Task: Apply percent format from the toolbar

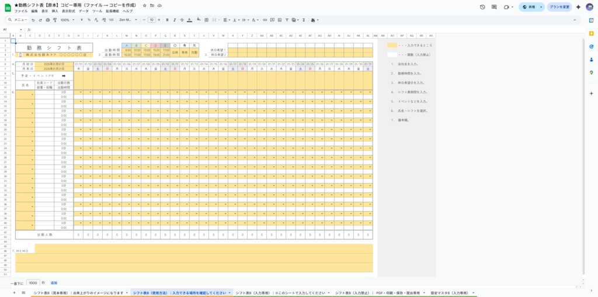Action: [x=89, y=20]
